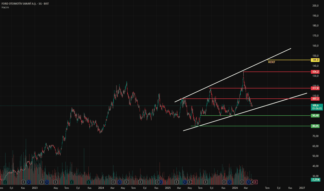Select the green 90,60 support price label
The width and height of the screenshot is (324, 191).
(315, 115)
